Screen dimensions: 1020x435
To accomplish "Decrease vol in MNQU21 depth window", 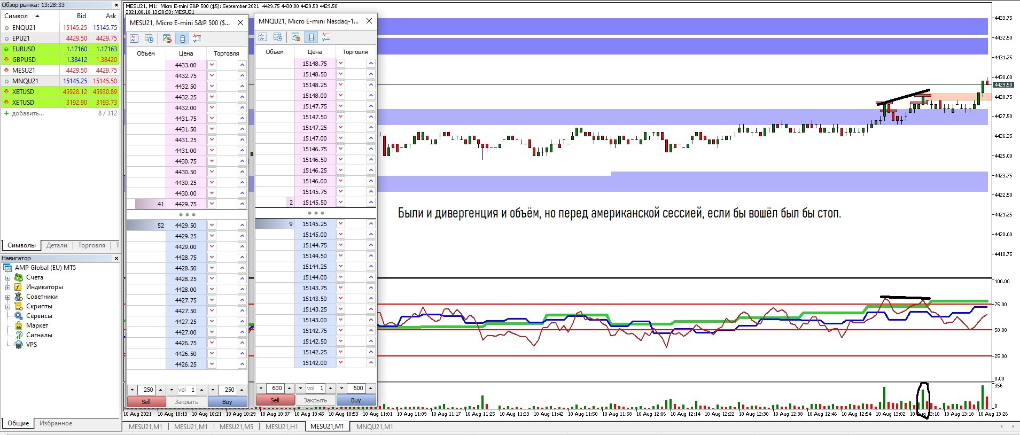I will click(300, 388).
